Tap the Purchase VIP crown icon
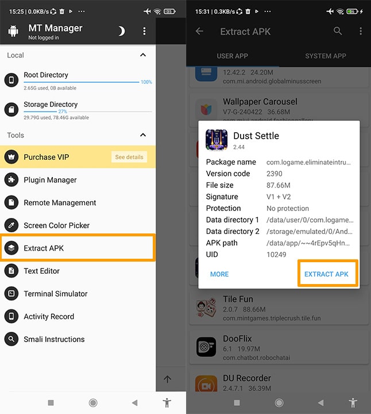This screenshot has height=414, width=371. [11, 157]
